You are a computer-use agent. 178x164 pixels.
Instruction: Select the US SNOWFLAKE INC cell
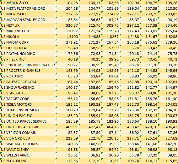click(28, 87)
